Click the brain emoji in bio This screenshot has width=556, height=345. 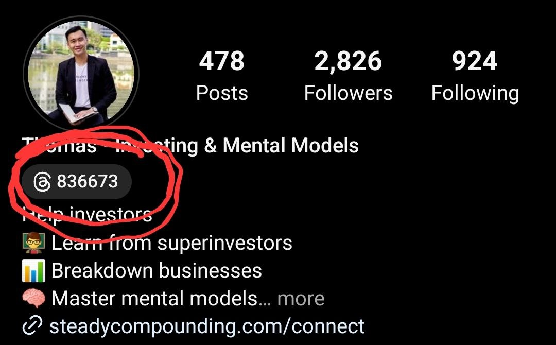click(33, 298)
